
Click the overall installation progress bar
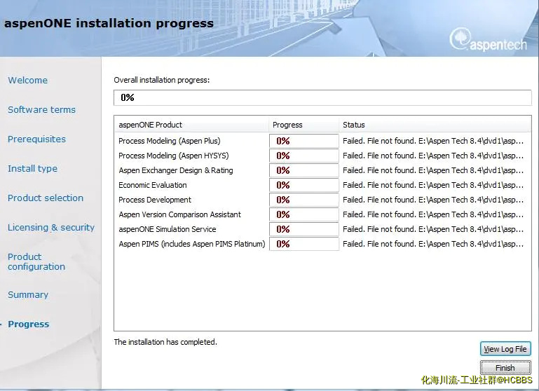point(322,97)
